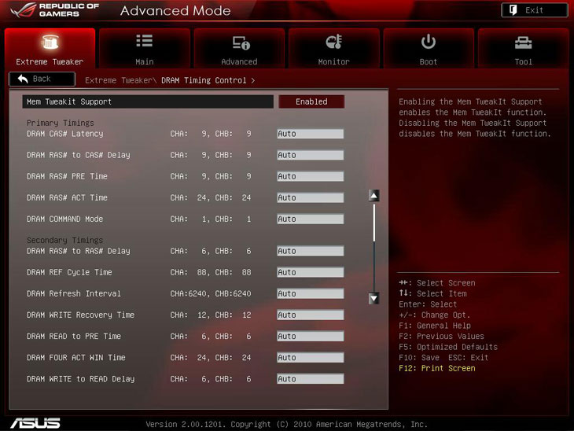Click the Exit button
Screen dimensions: 574x431
point(534,10)
